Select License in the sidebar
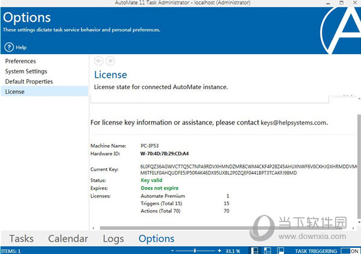Viewport: 361px width, 254px height. click(44, 91)
